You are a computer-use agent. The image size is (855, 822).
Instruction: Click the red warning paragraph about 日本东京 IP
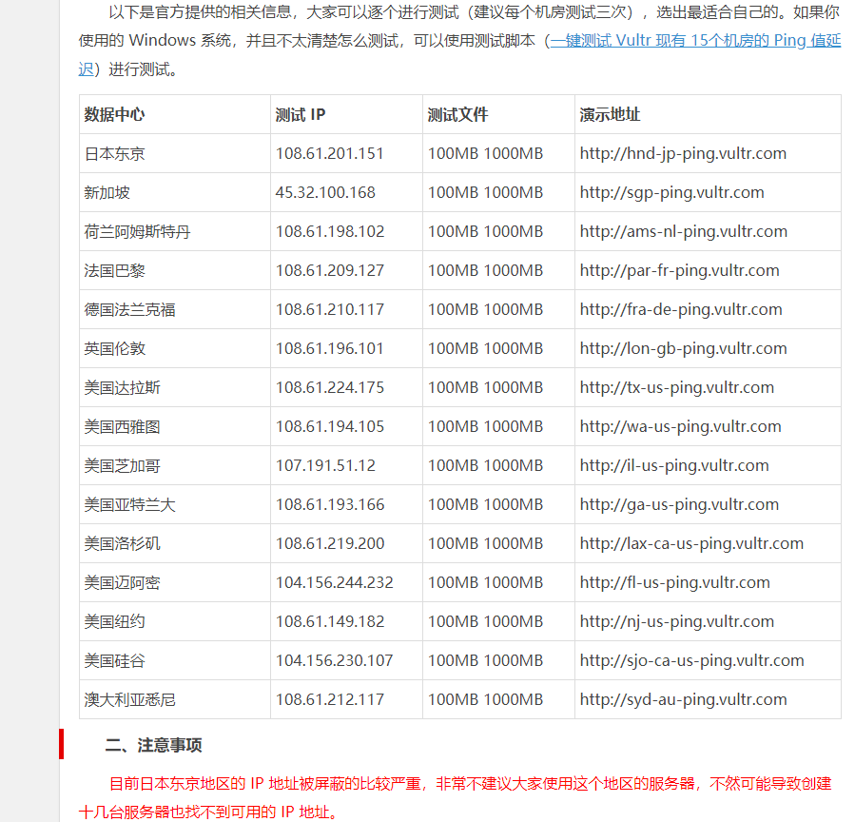[455, 798]
